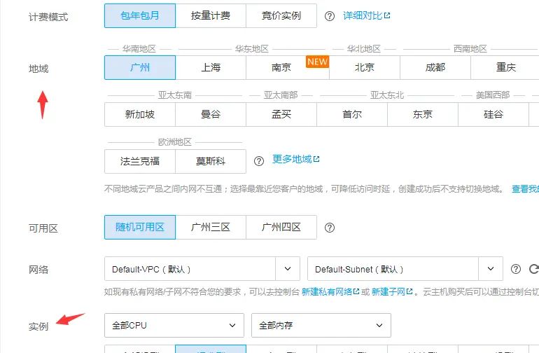This screenshot has height=353, width=539.
Task: Choose 随机可用区 availability zone
Action: coord(140,227)
